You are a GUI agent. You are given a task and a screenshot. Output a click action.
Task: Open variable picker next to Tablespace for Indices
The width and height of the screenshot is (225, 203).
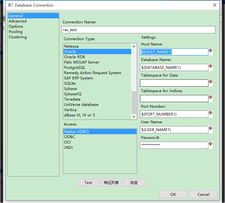[x=210, y=97]
